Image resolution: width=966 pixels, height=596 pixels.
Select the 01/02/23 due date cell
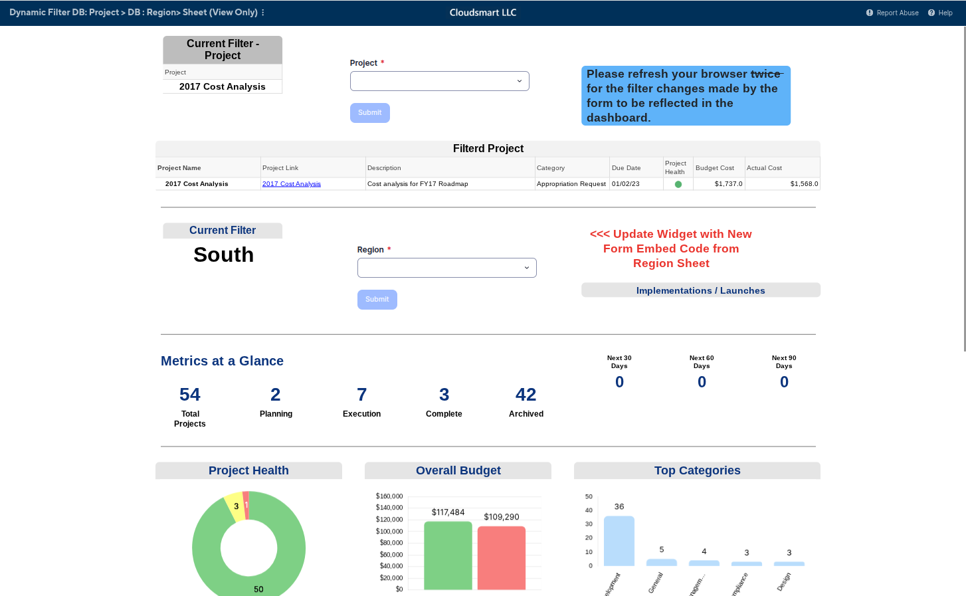point(636,184)
